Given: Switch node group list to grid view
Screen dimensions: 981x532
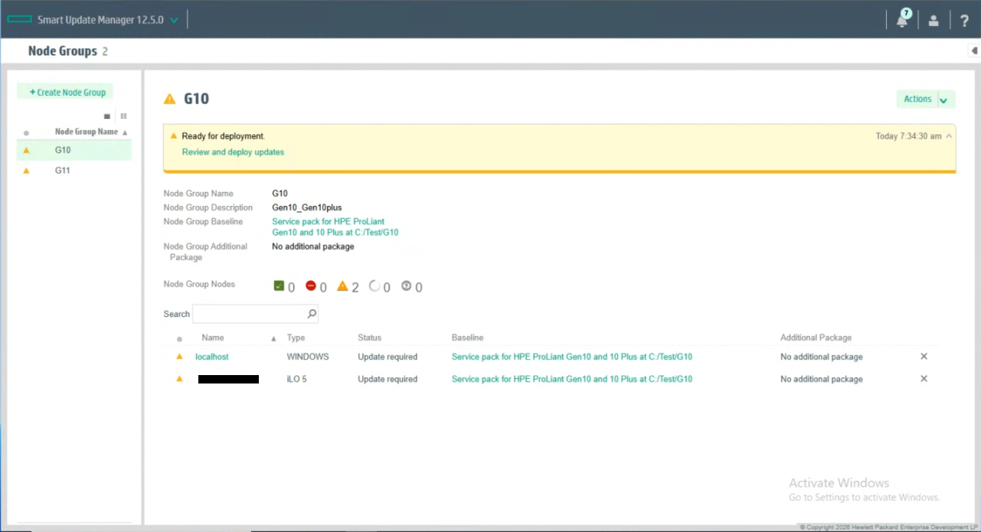Looking at the screenshot, I should point(123,116).
